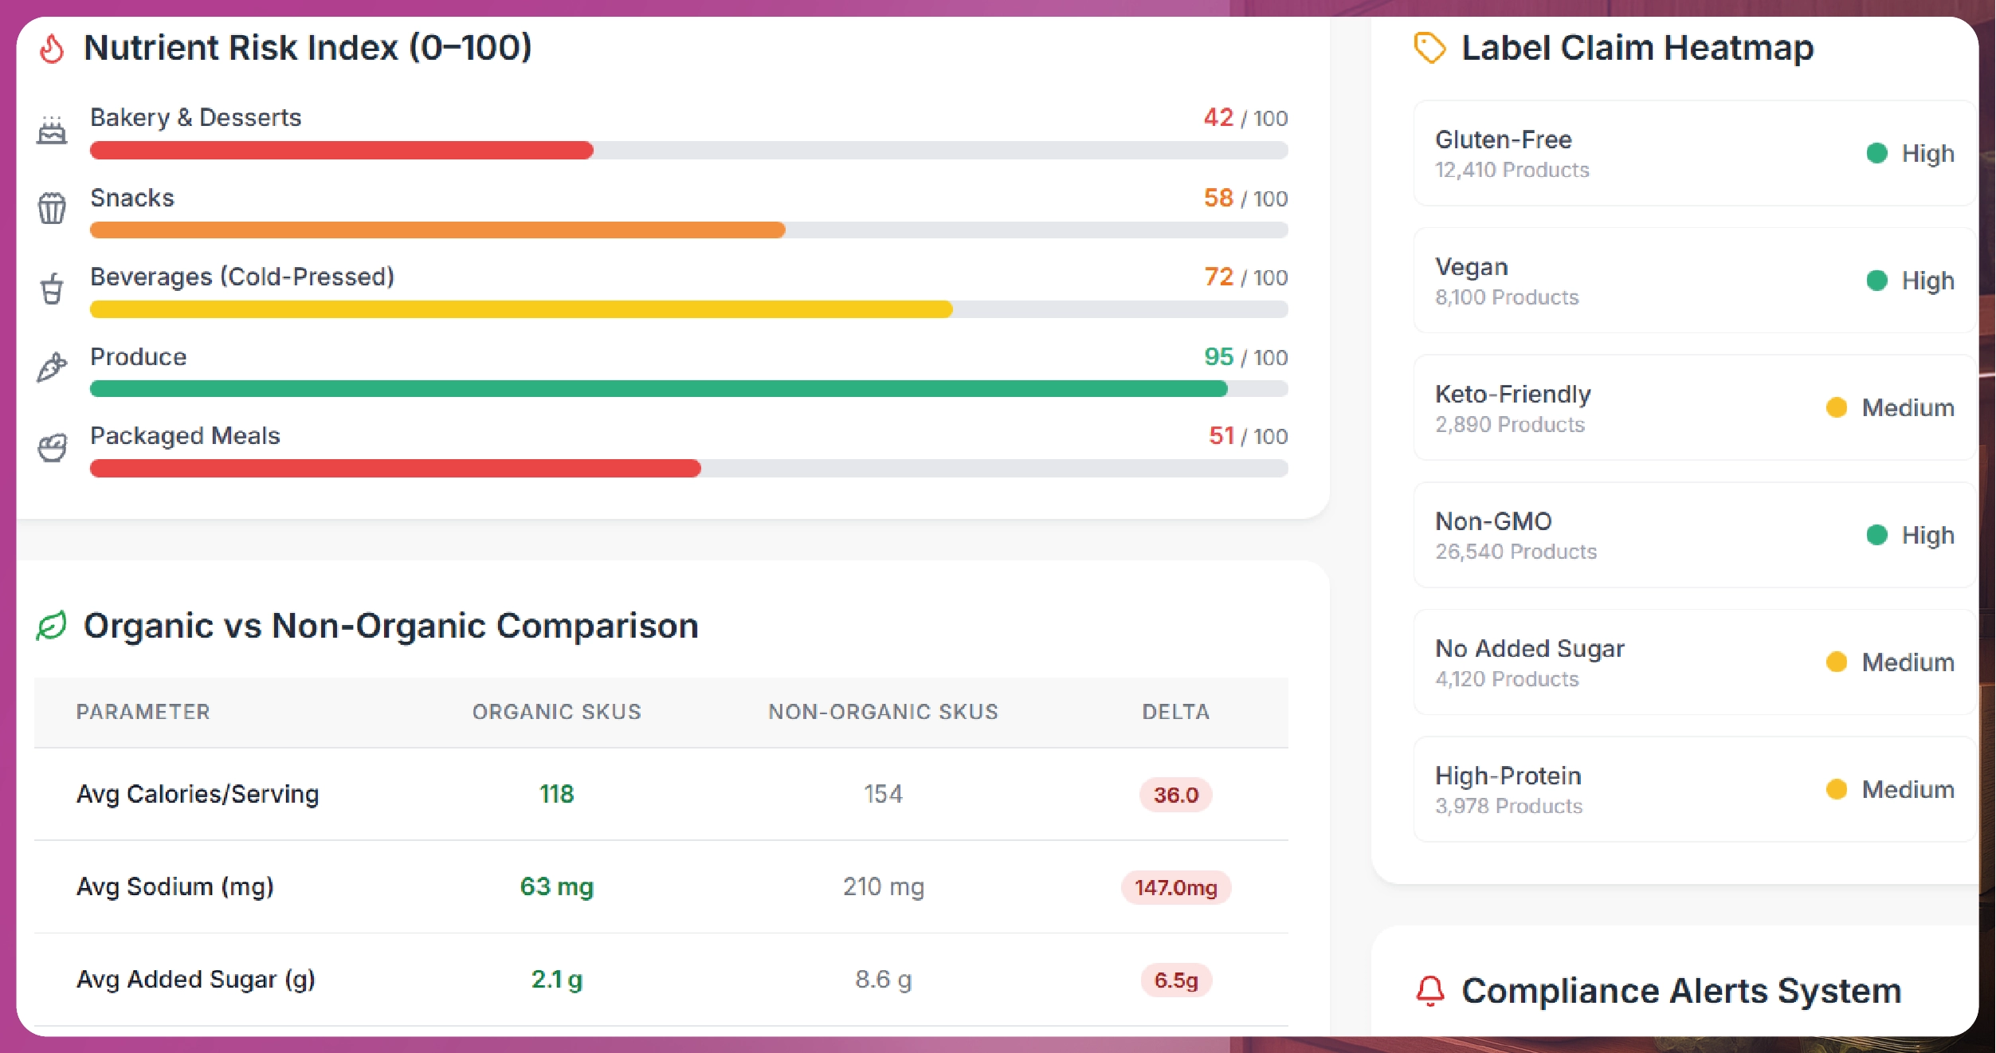The image size is (1996, 1053).
Task: Click the bell icon for Compliance Alerts System
Action: 1429,992
